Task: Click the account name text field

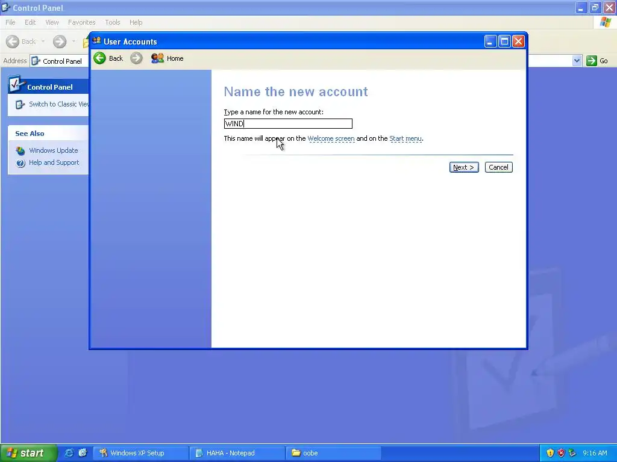Action: pyautogui.click(x=288, y=124)
